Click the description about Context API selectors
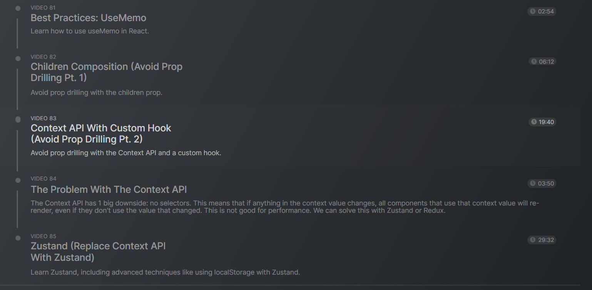 tap(285, 207)
